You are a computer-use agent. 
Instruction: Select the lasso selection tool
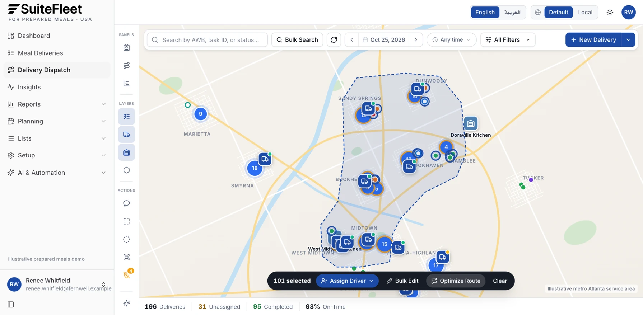tap(126, 204)
